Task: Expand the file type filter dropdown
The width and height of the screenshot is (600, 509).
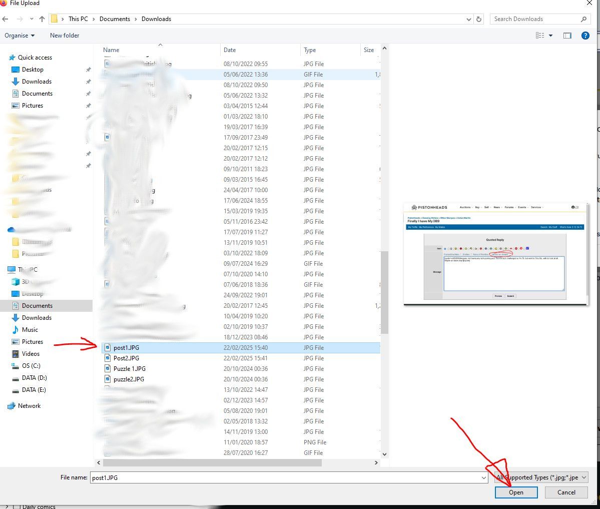Action: [x=583, y=477]
